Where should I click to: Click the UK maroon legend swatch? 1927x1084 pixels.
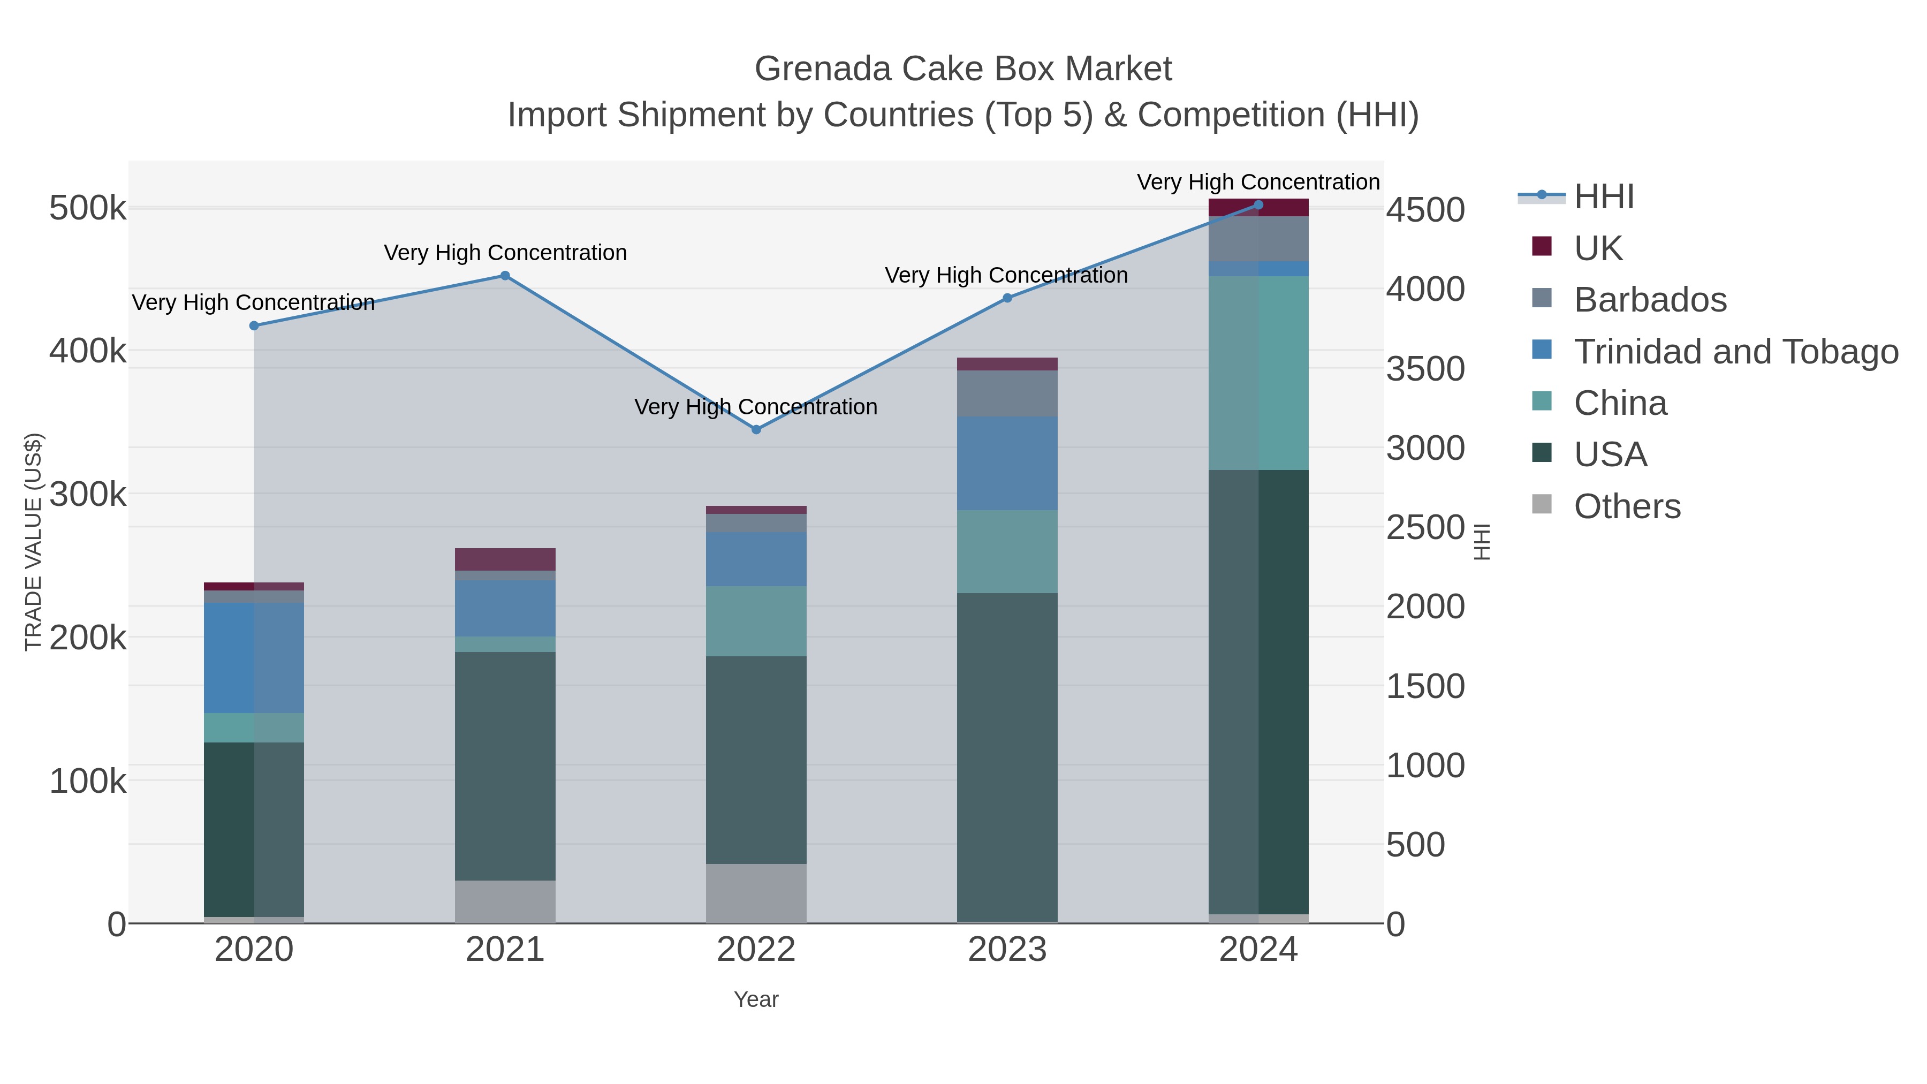tap(1542, 246)
